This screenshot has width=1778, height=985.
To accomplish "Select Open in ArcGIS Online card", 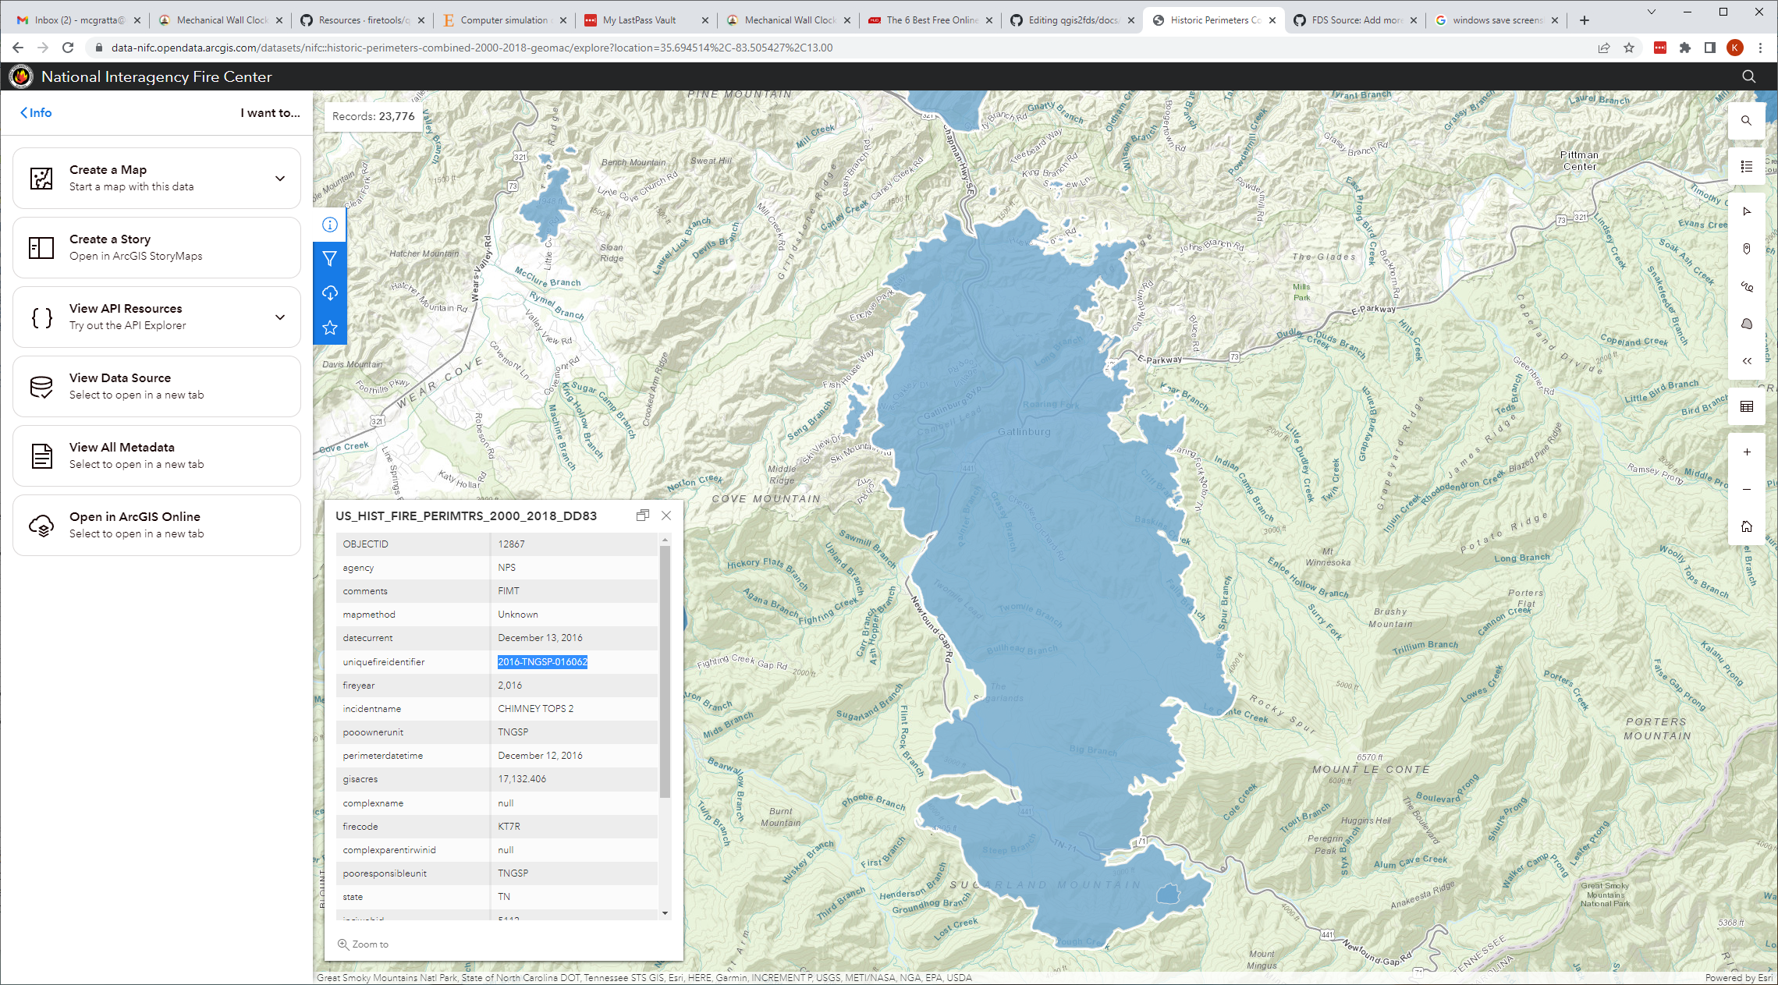I will tap(157, 525).
